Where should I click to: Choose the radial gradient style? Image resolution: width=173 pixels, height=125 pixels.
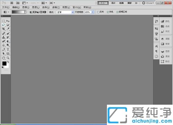[x=35, y=12]
